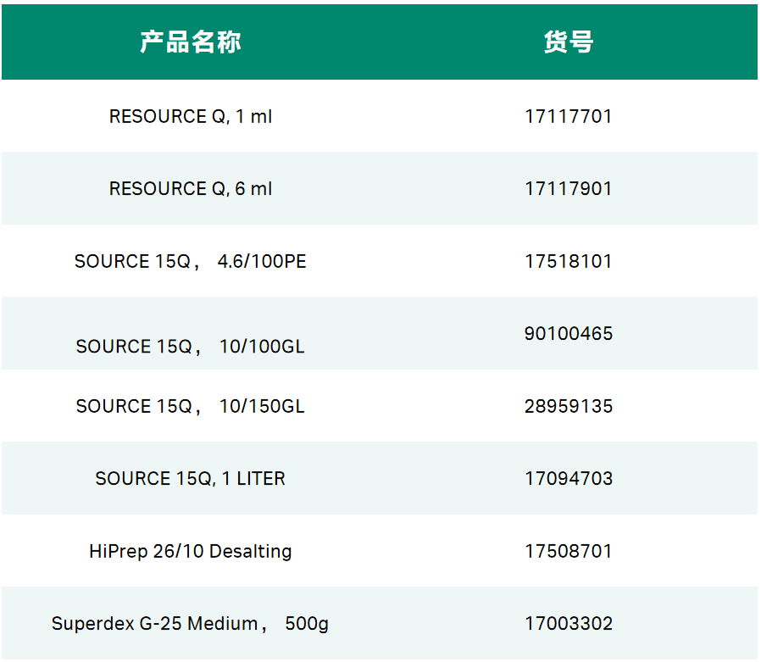Viewport: 761px width, 662px height.
Task: Select catalog number 17003302
Action: click(567, 623)
